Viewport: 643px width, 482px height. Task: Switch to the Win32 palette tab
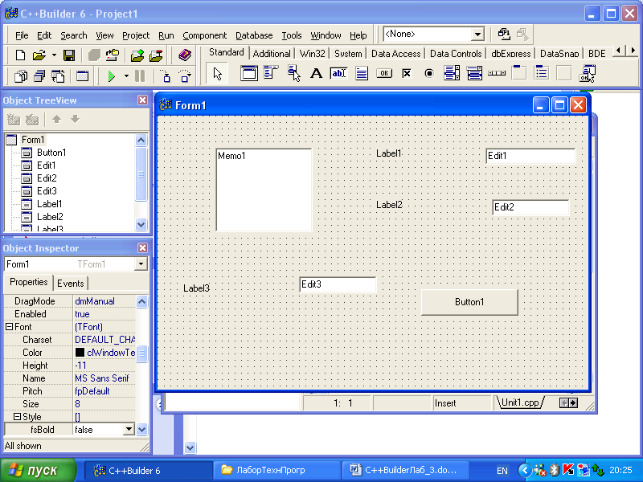[x=312, y=54]
